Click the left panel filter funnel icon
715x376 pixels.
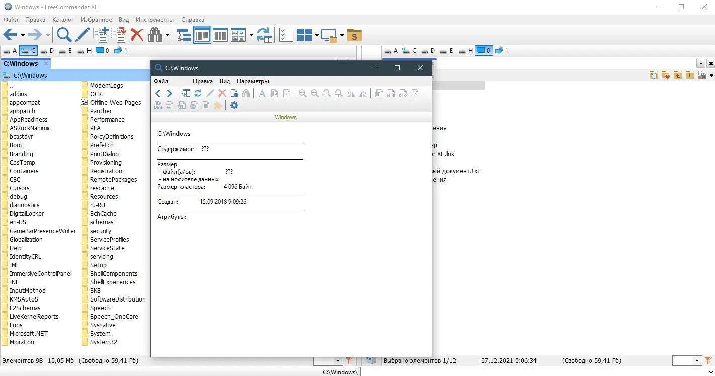coord(349,361)
